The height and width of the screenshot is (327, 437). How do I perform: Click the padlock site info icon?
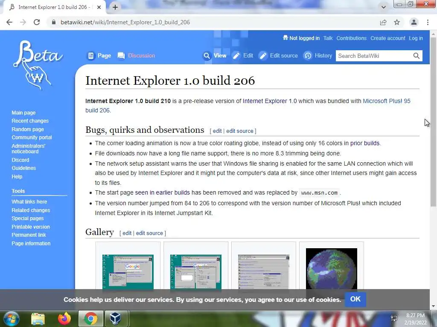click(x=54, y=22)
